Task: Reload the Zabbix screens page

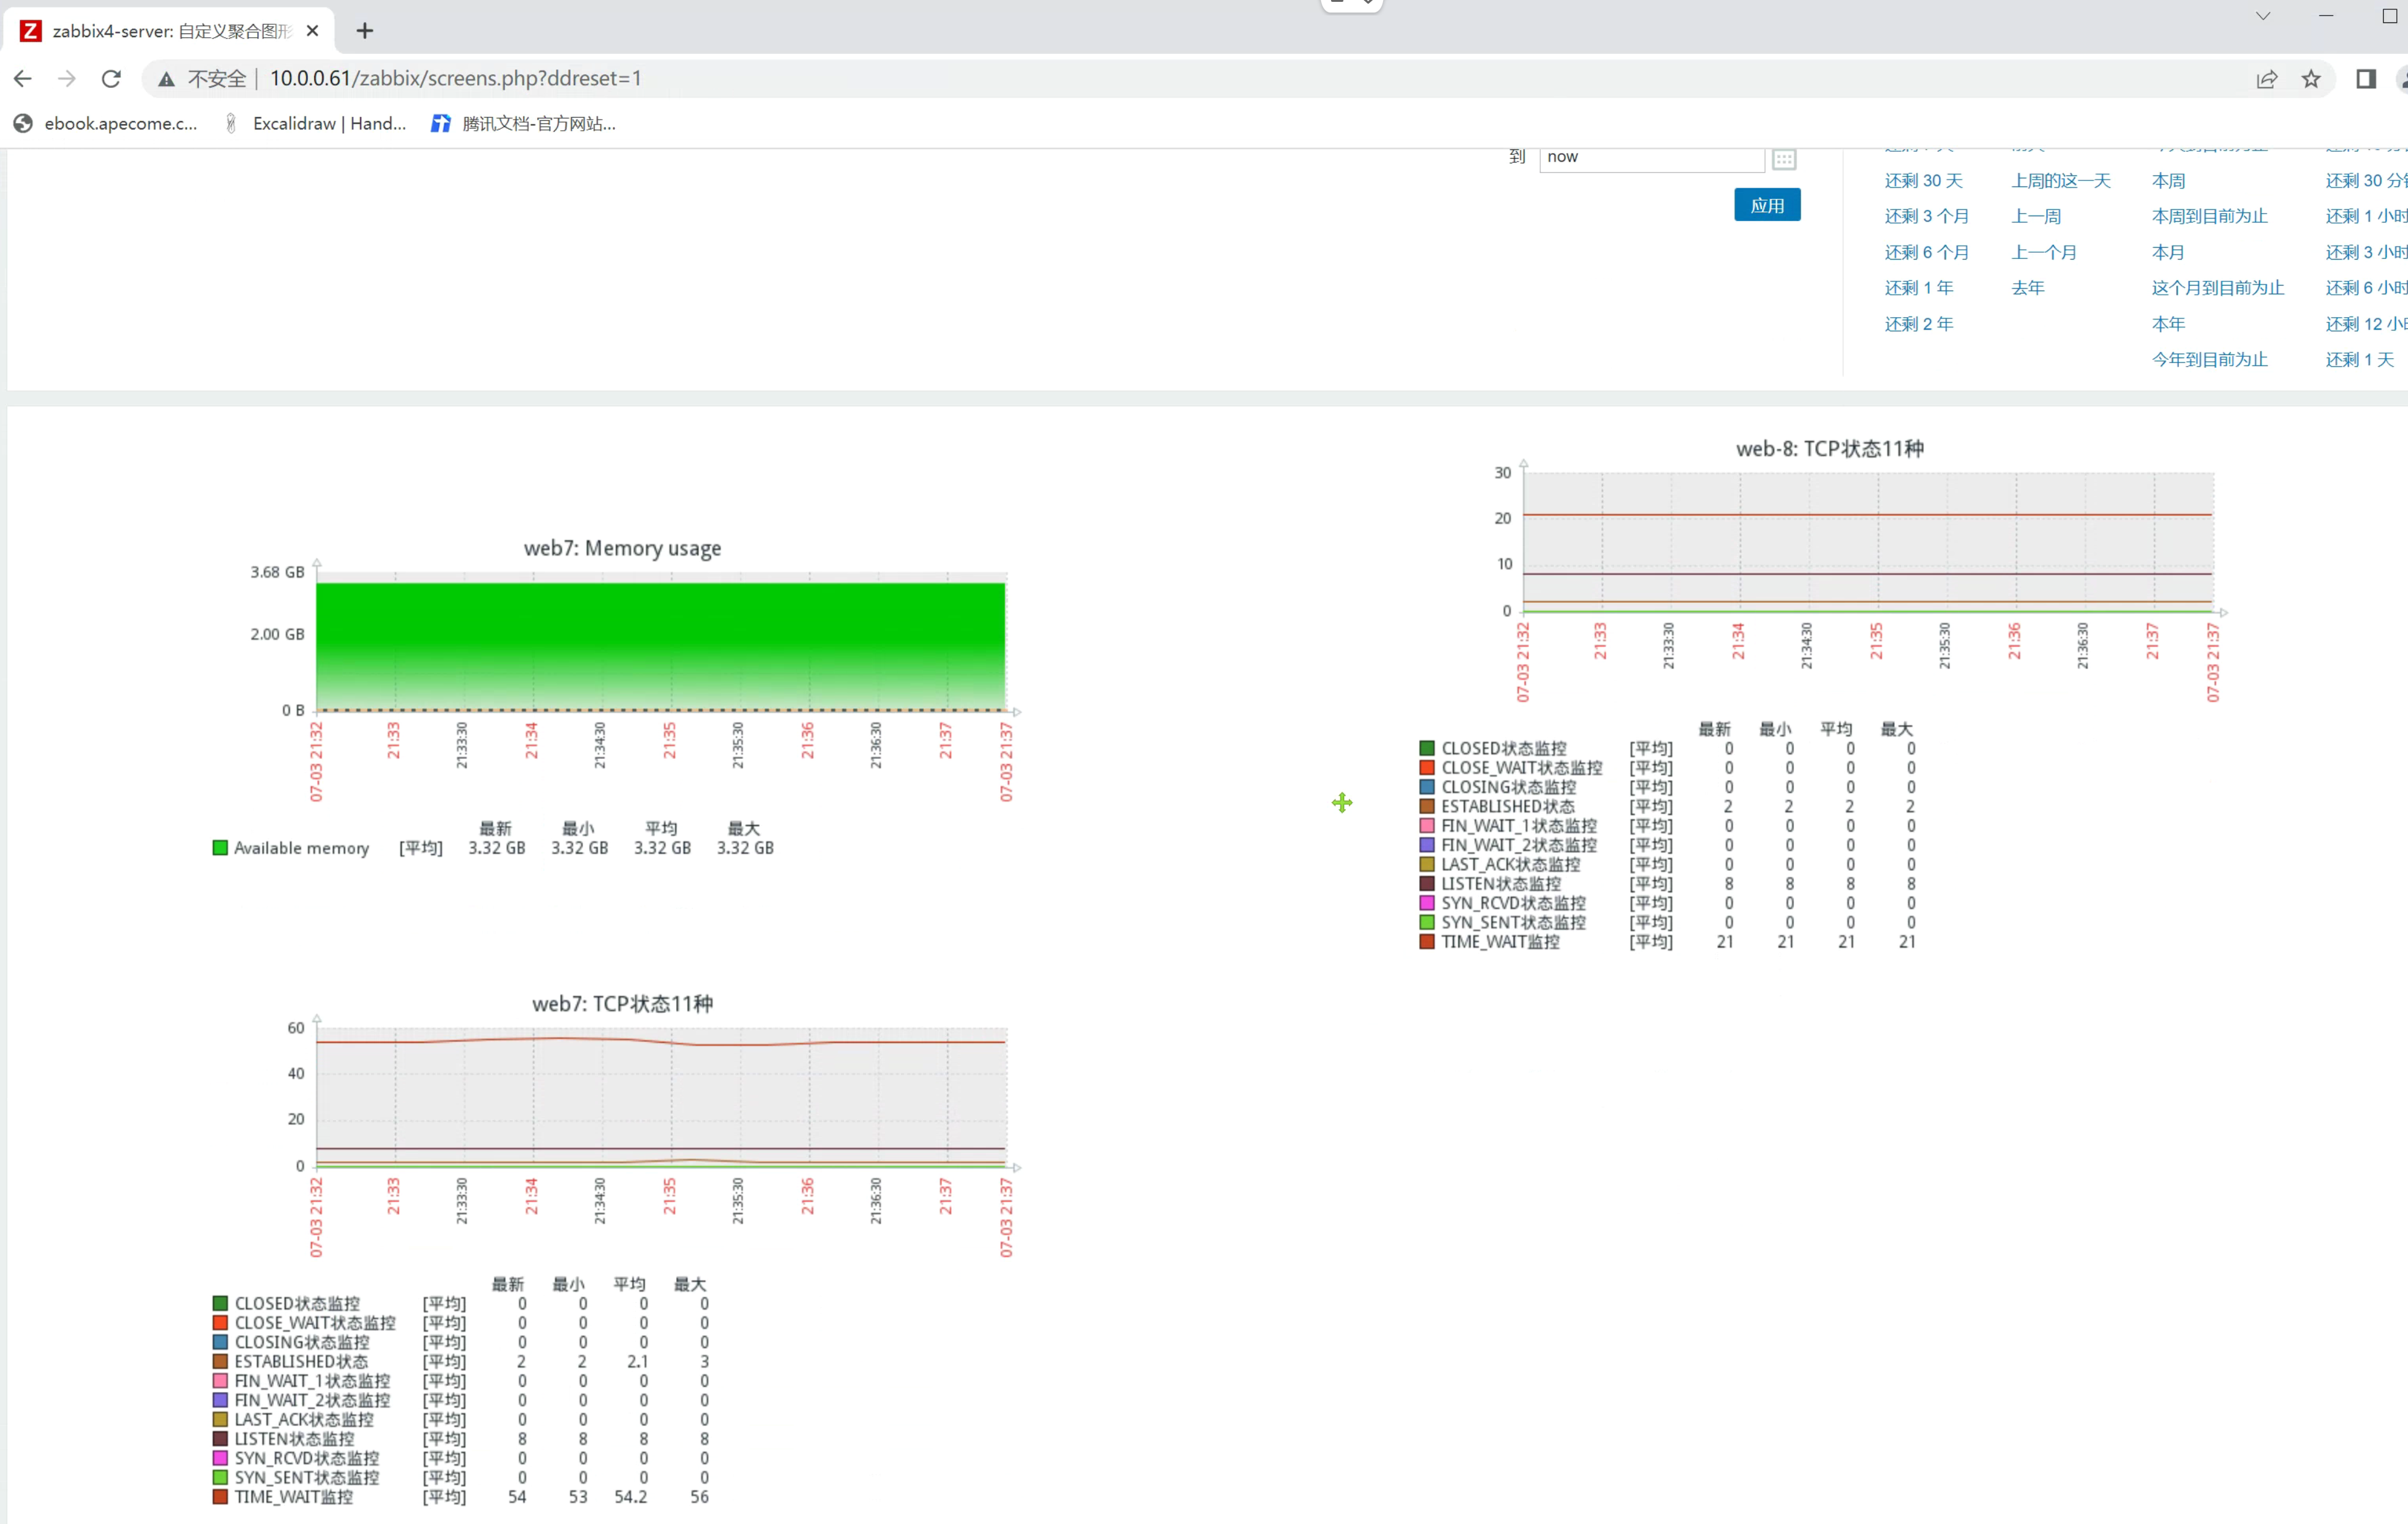Action: click(112, 78)
